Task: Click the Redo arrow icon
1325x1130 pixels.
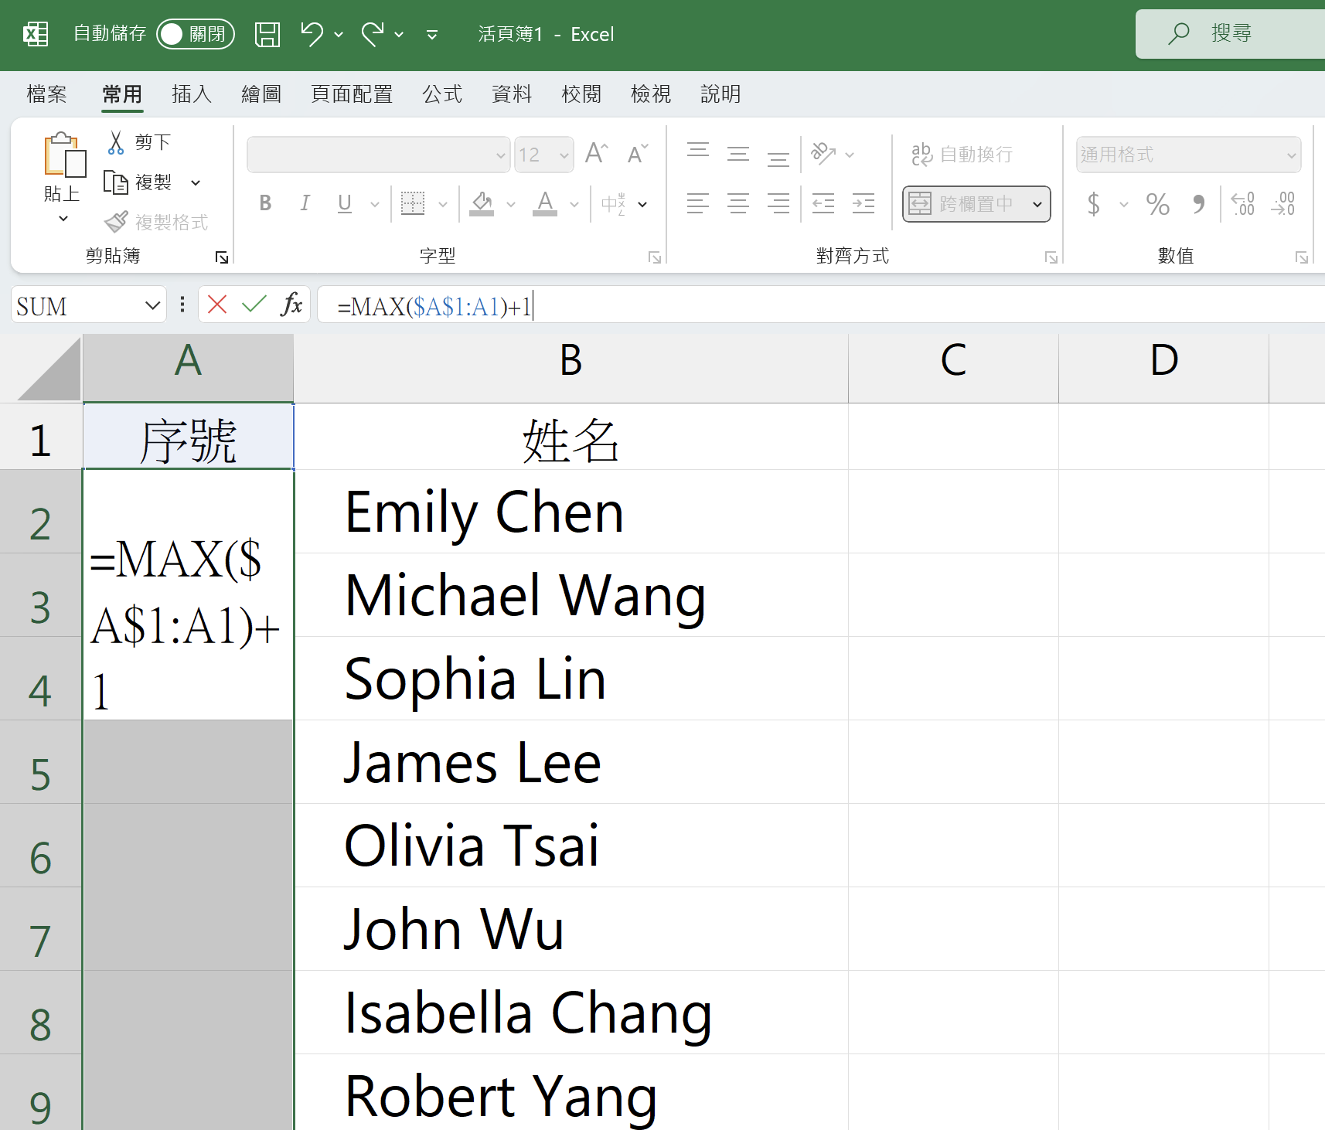Action: [373, 35]
